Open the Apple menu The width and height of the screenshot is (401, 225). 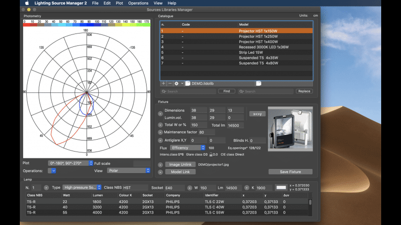tap(27, 3)
